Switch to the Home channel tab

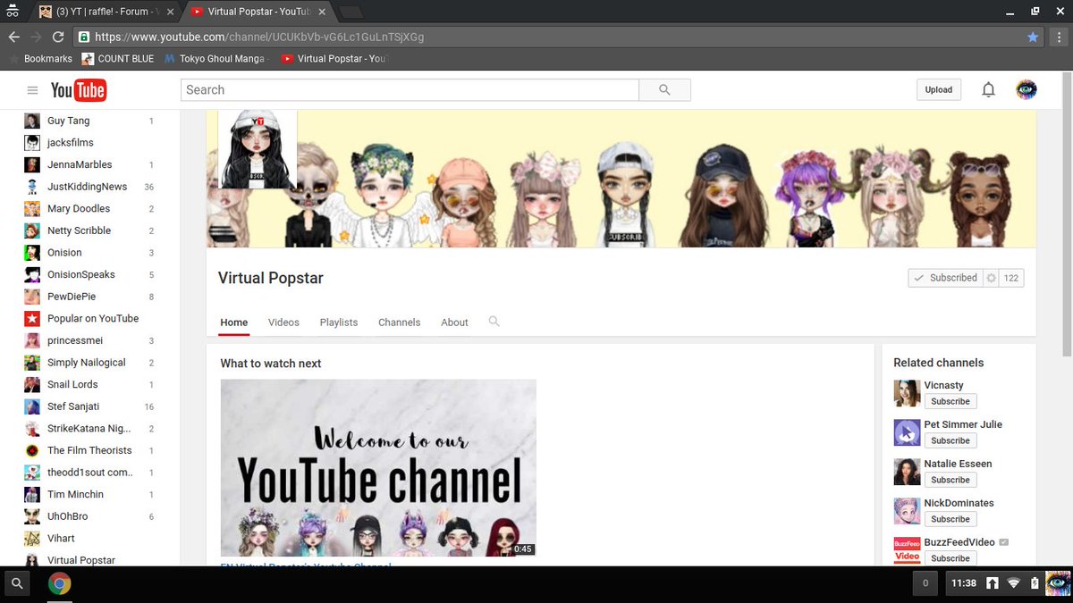coord(234,322)
